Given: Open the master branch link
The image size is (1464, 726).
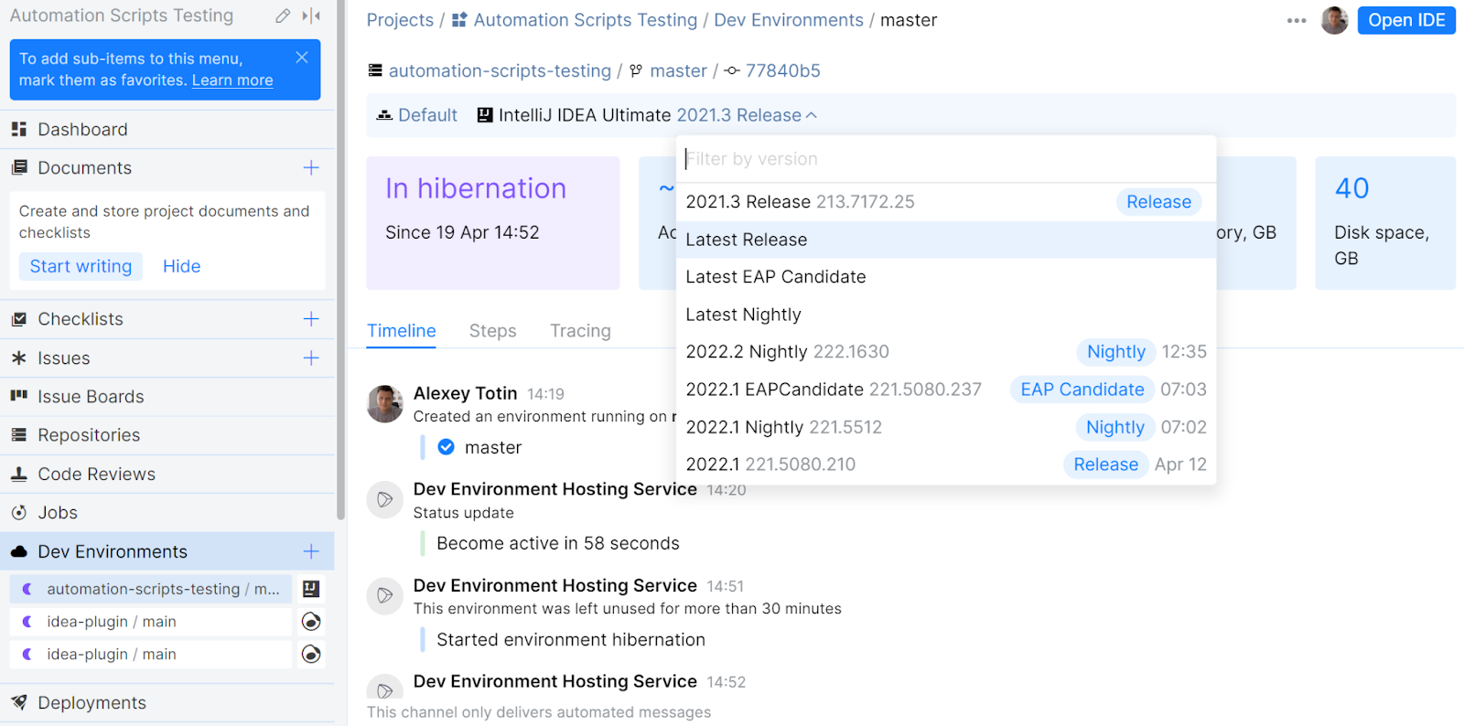Looking at the screenshot, I should point(678,70).
